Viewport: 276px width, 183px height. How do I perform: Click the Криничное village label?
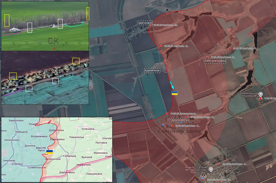[152, 71]
